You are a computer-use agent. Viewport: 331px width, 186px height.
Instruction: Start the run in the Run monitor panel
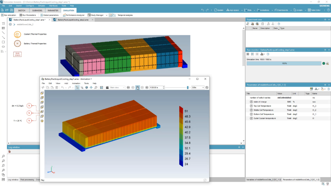(x=253, y=54)
